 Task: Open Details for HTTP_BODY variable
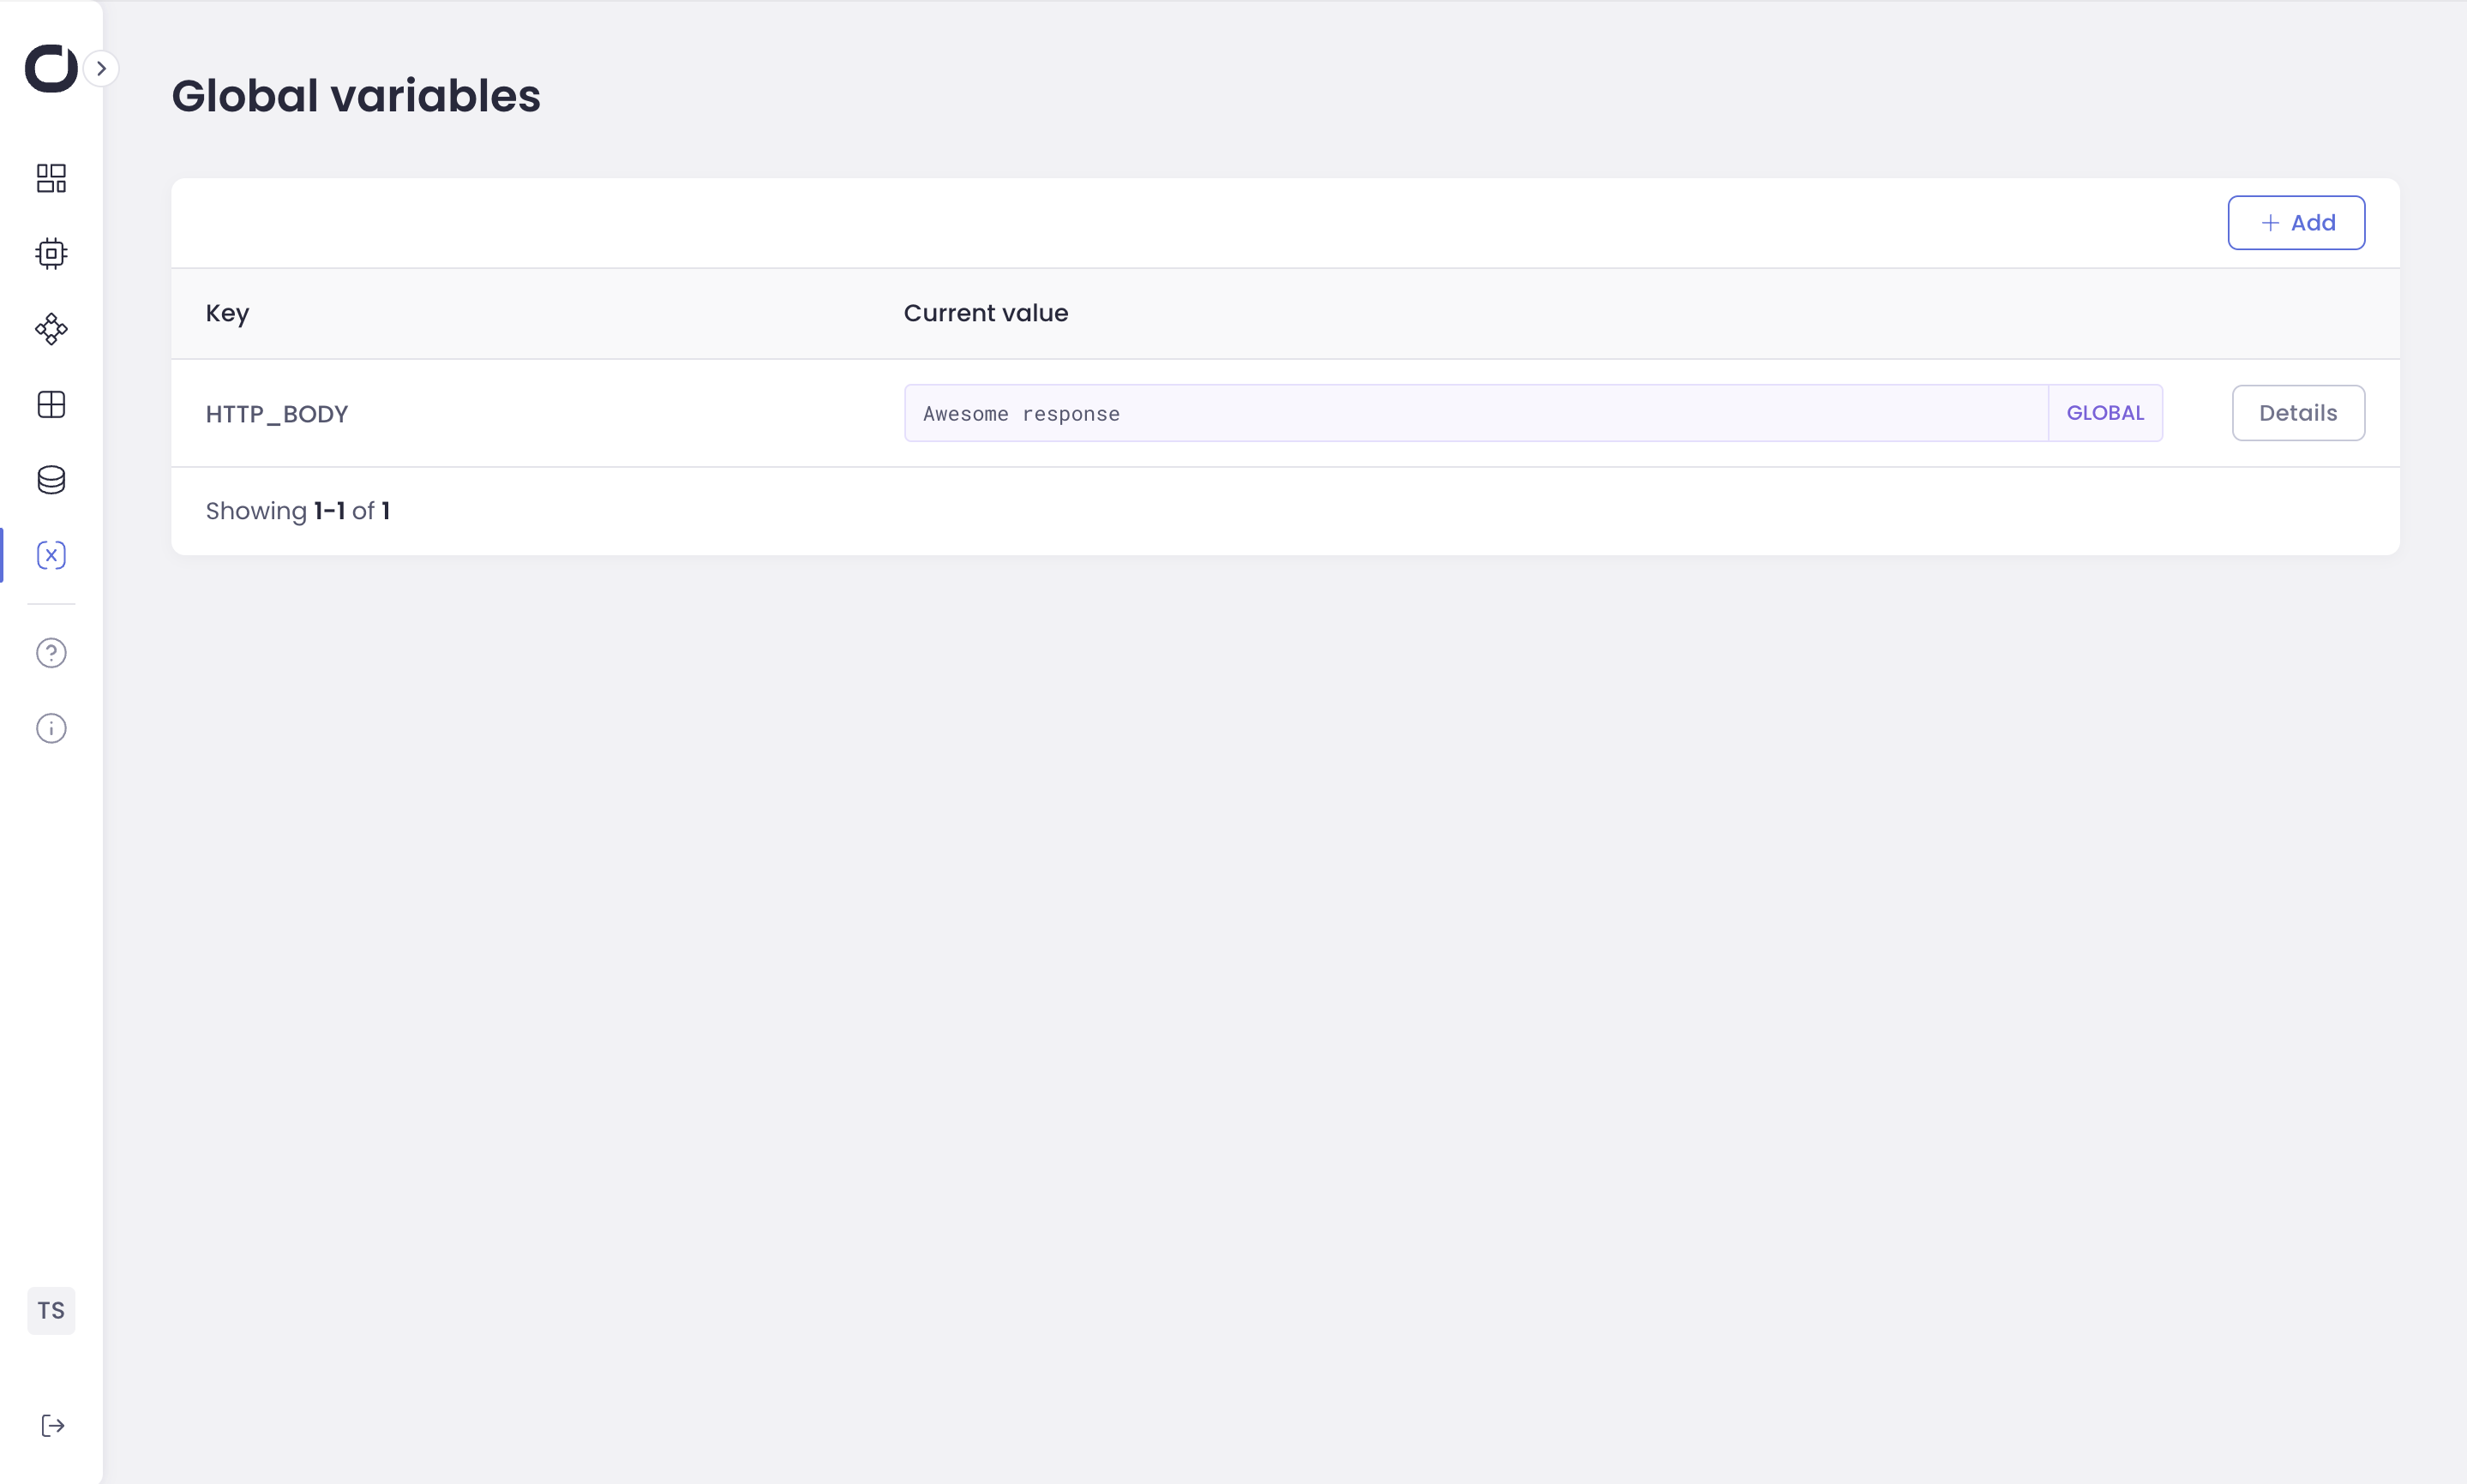2297,413
